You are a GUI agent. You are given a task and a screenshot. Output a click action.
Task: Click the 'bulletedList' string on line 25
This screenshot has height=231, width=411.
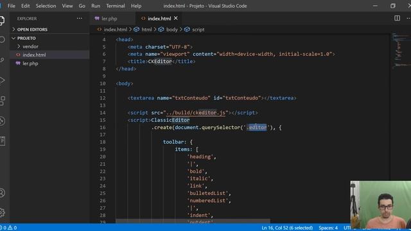pyautogui.click(x=207, y=193)
